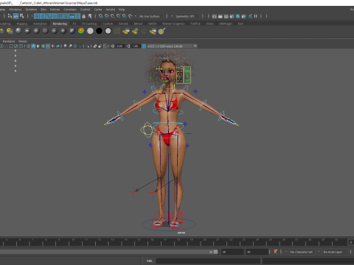Toggle select by object type mode
Image resolution: width=354 pixels, height=265 pixels.
coord(16,16)
